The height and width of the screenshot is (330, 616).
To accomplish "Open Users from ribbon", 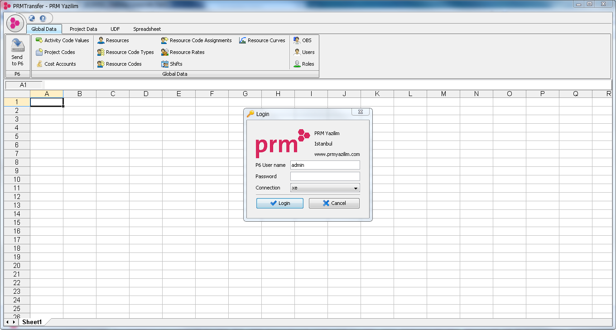I will tap(303, 52).
